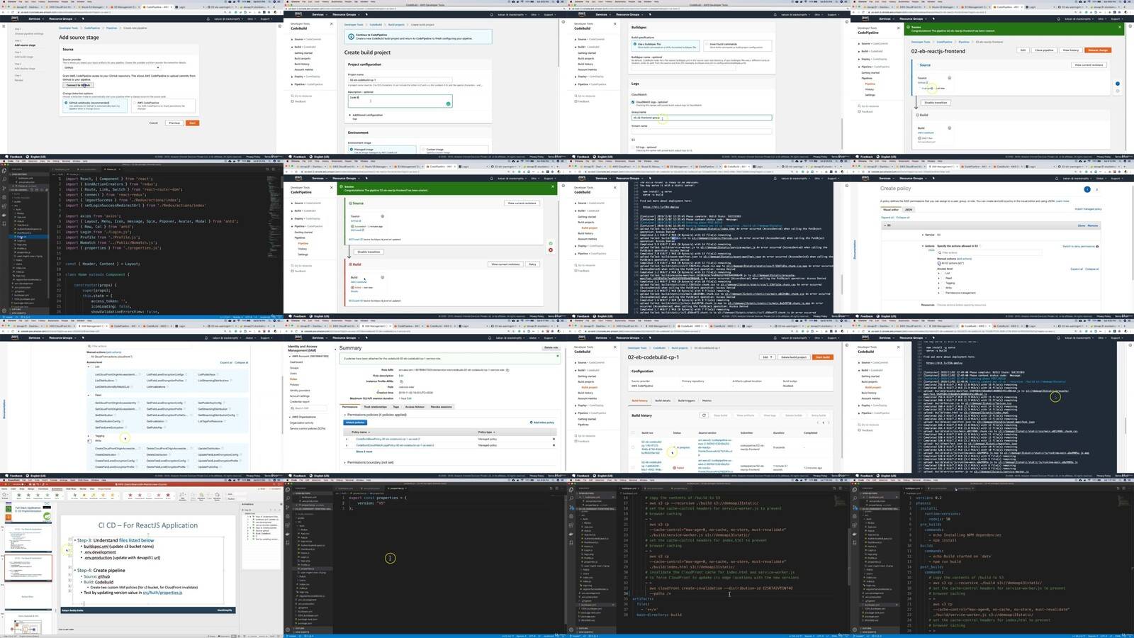The width and height of the screenshot is (1134, 638).
Task: Detach CodeBuildCloudWatchLogsPolicy via its X icon
Action: (x=554, y=445)
